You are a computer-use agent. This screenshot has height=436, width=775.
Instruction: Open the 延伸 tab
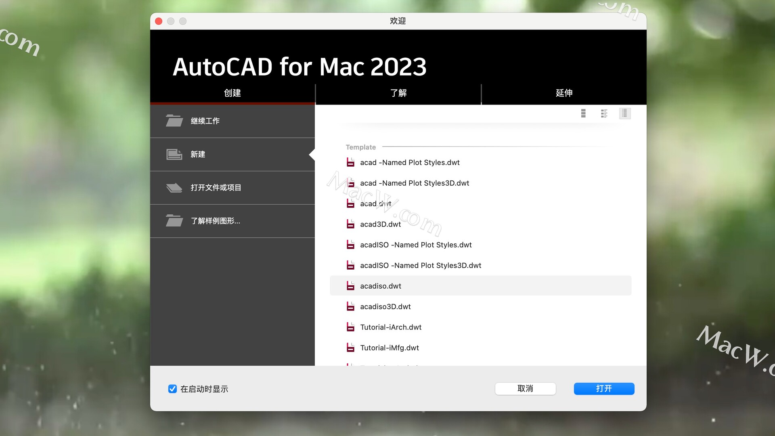pos(564,93)
